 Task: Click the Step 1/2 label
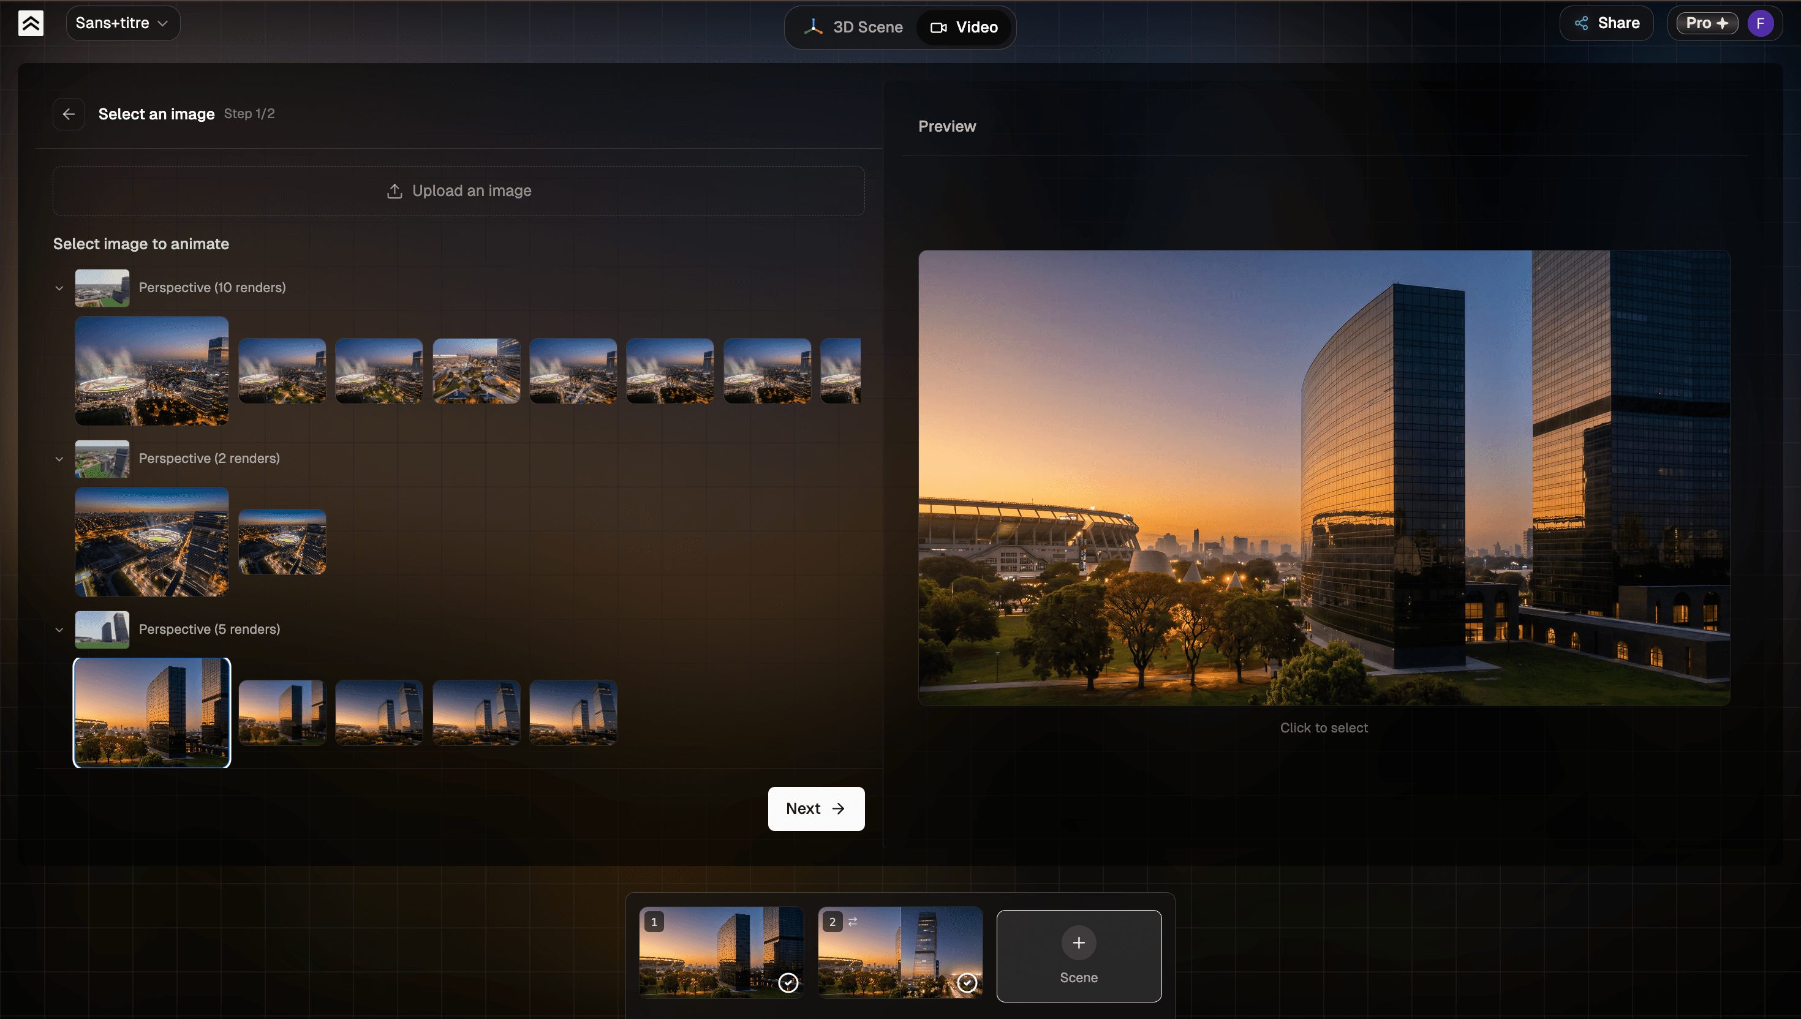click(249, 114)
